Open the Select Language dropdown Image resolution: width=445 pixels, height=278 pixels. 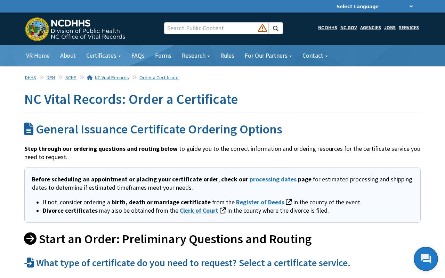coord(375,6)
